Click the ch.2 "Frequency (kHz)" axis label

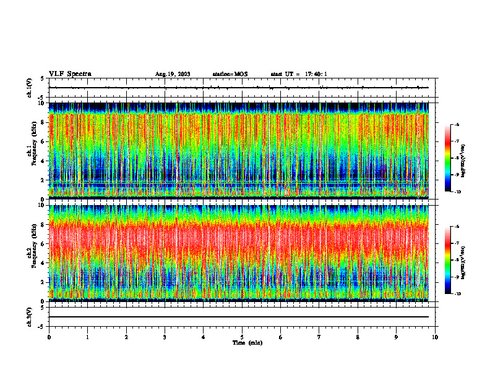34,247
